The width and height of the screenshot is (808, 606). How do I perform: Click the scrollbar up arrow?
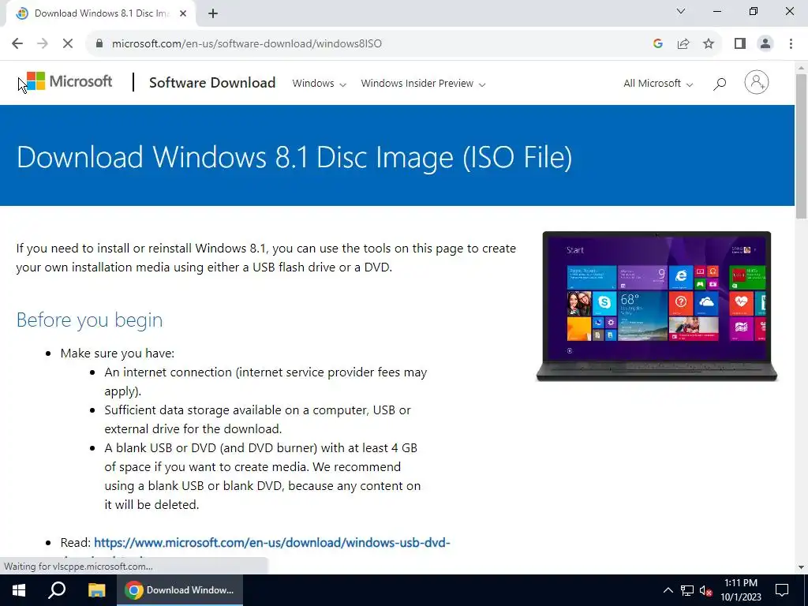[x=801, y=68]
